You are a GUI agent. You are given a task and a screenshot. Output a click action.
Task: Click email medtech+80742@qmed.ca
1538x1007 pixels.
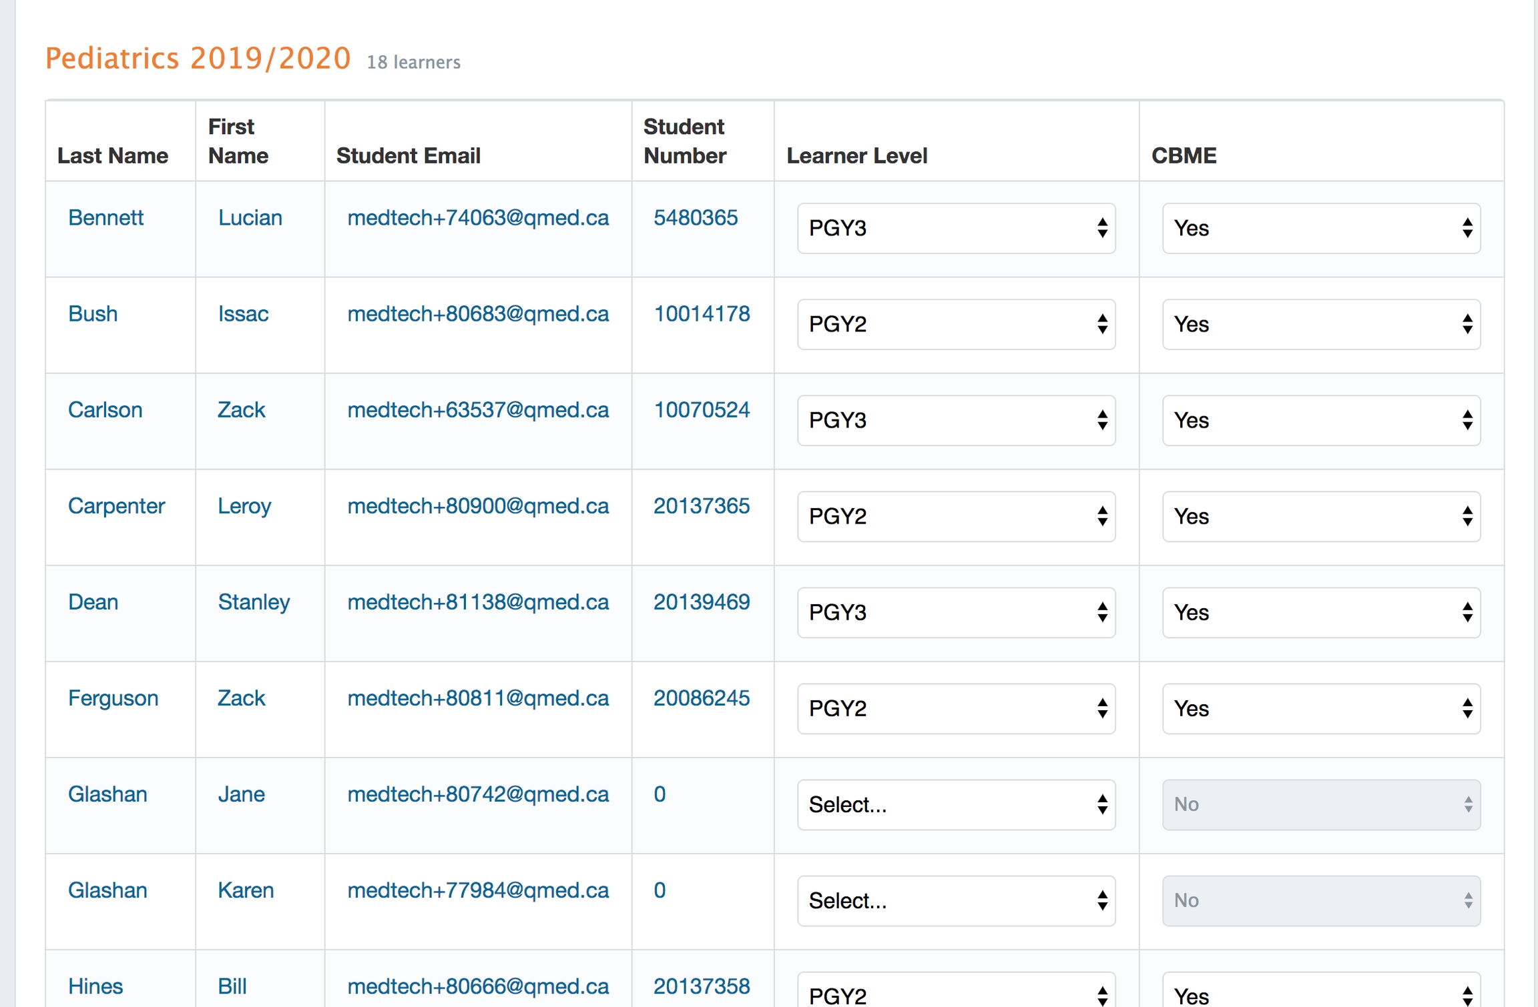click(478, 794)
